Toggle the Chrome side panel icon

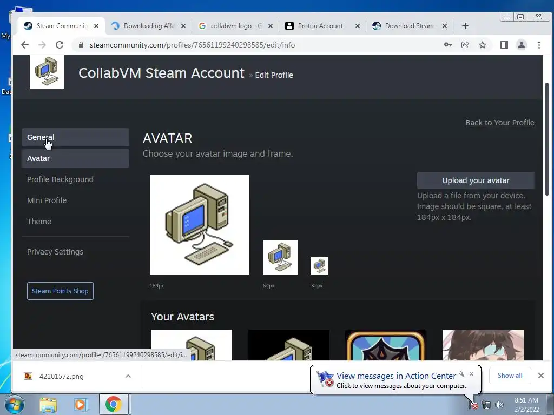pyautogui.click(x=504, y=45)
